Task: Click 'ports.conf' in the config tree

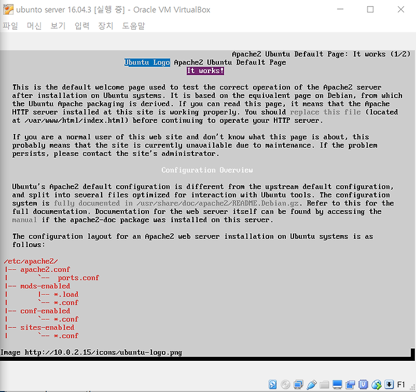Action: point(79,278)
